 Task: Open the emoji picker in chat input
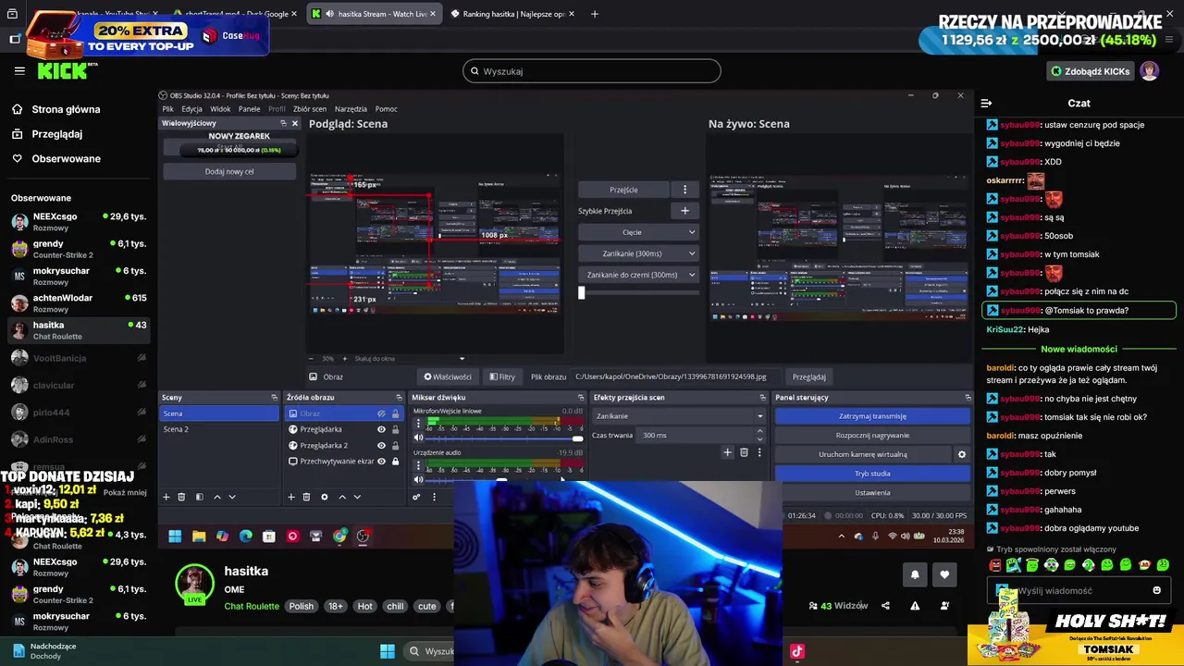point(1156,590)
